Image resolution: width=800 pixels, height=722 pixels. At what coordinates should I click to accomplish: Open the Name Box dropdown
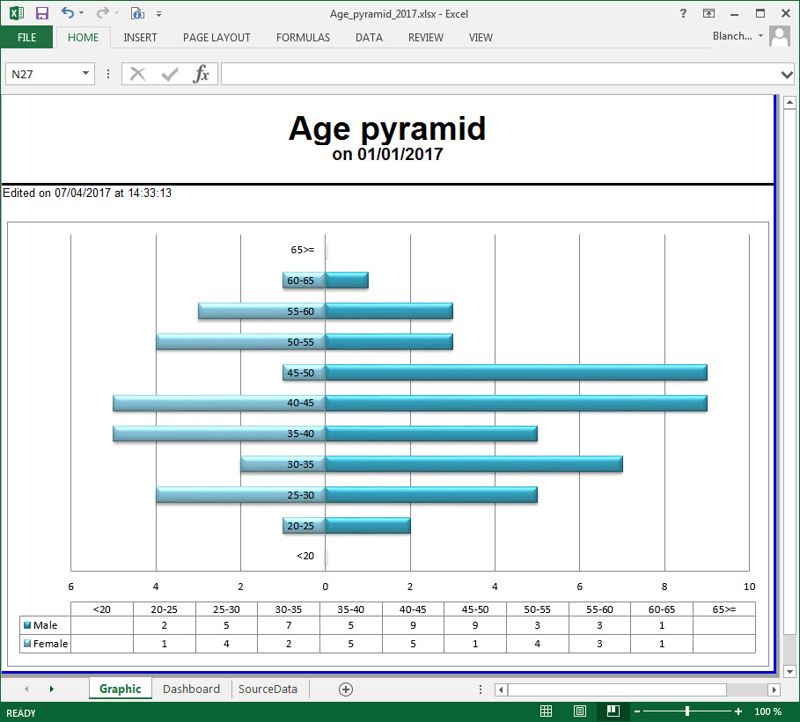coord(85,74)
